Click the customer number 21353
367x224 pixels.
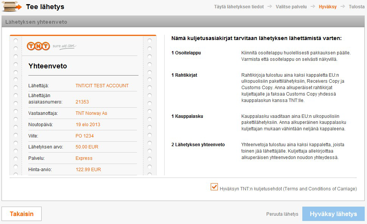pos(82,102)
